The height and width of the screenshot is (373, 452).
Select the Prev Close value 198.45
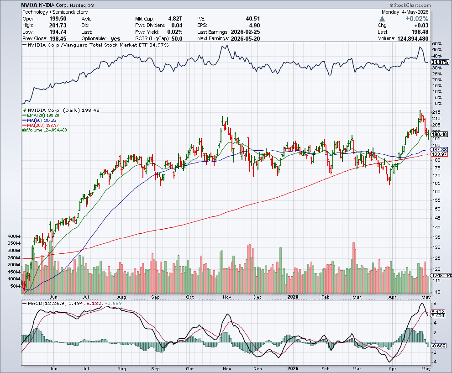click(x=58, y=39)
